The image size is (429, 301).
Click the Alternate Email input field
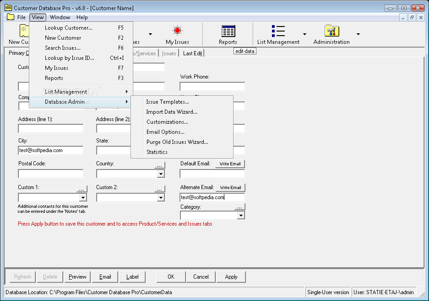tap(212, 197)
